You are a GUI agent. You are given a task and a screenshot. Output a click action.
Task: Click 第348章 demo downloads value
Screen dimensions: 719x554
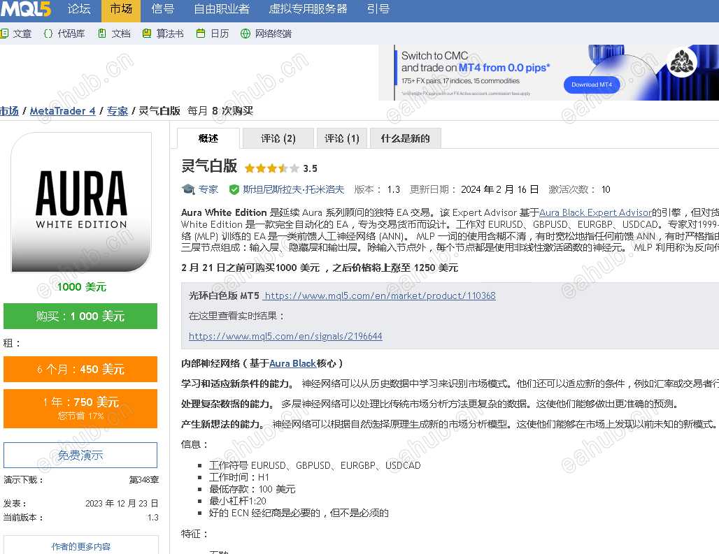pyautogui.click(x=144, y=480)
